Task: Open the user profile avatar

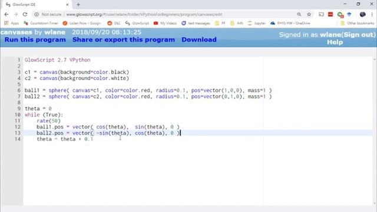Action: click(x=363, y=14)
